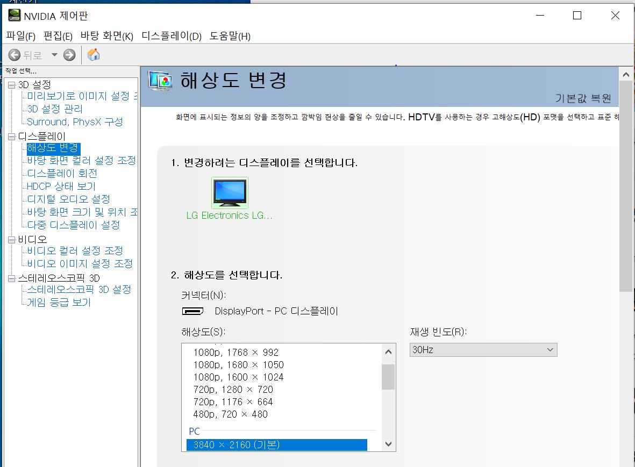The image size is (635, 467).
Task: Click the 기본값 복원 link
Action: click(583, 98)
